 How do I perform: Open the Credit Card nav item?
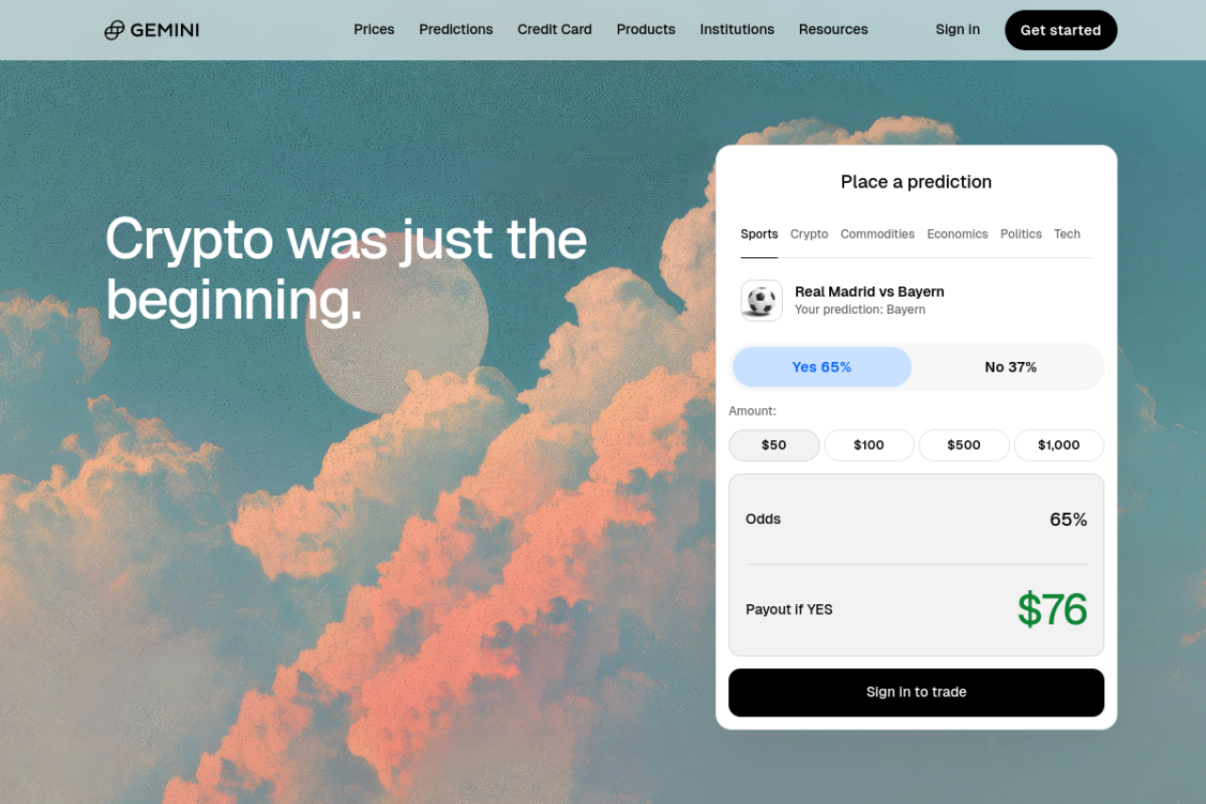click(554, 29)
